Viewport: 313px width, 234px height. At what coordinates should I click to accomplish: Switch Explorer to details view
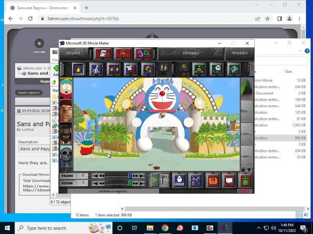click(299, 215)
